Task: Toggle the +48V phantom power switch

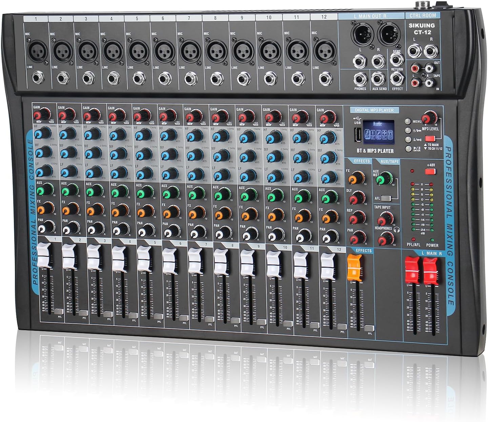Action: (430, 172)
